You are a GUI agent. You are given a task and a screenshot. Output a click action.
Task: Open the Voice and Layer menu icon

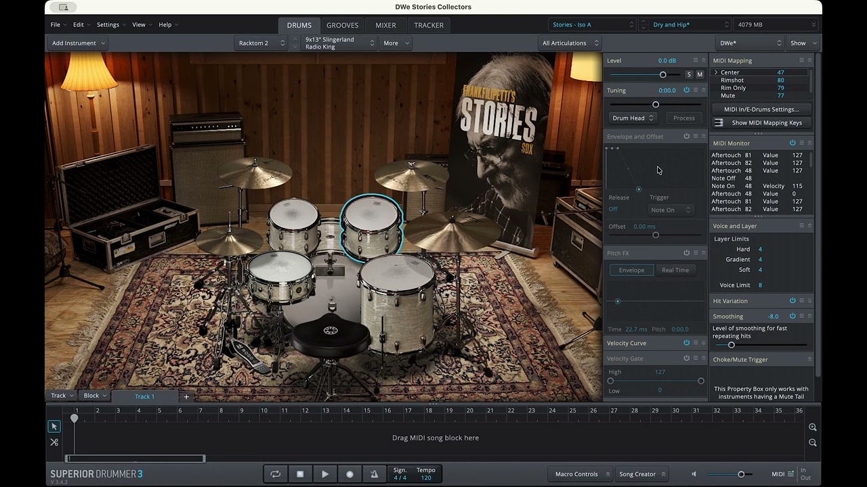pyautogui.click(x=801, y=225)
